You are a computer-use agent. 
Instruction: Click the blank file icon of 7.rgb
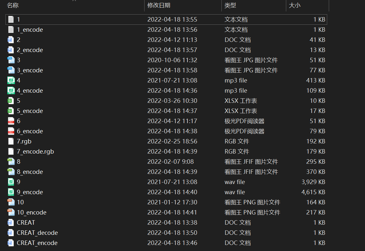(11, 141)
